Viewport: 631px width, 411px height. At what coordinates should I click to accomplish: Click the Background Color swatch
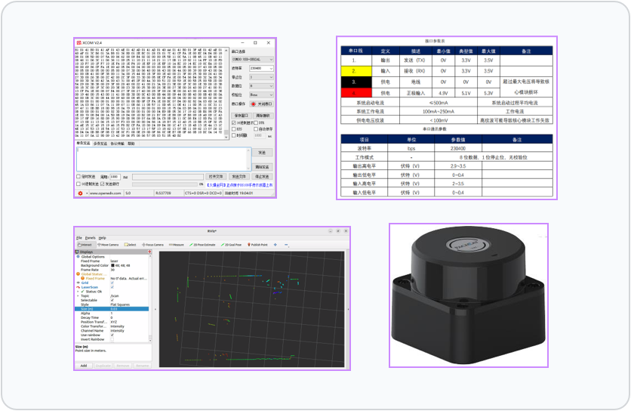coord(112,265)
